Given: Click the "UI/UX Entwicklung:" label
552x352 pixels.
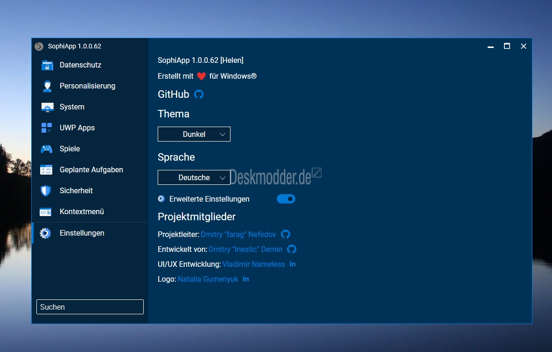Looking at the screenshot, I should click(189, 264).
